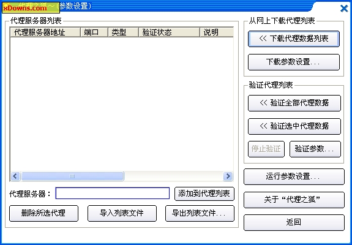Image resolution: width=352 pixels, height=245 pixels.
Task: Click 删除所选代理 button
Action: point(44,213)
